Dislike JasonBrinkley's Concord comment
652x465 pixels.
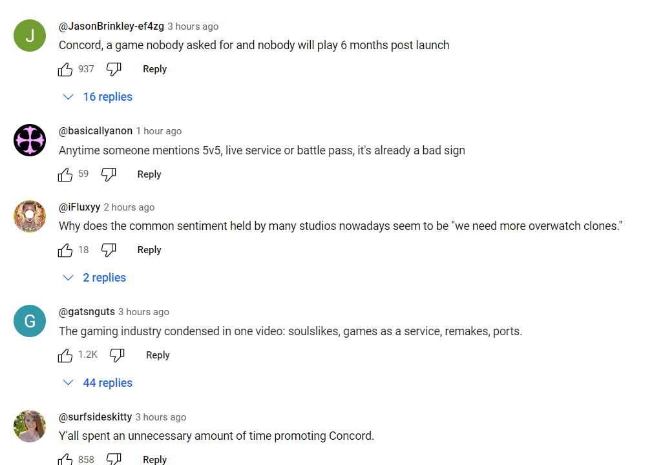(x=114, y=69)
